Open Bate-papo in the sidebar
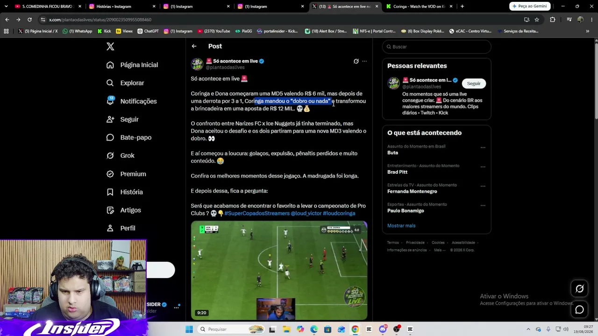This screenshot has width=598, height=336. pyautogui.click(x=129, y=138)
